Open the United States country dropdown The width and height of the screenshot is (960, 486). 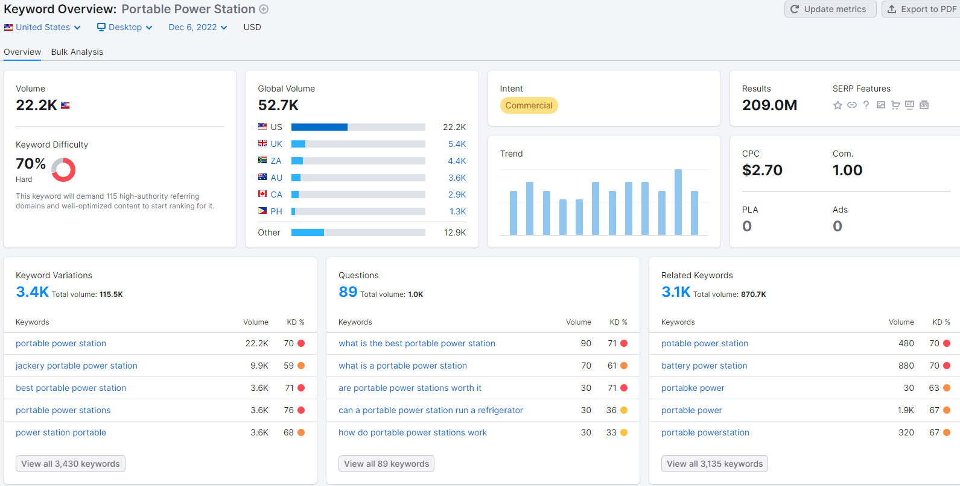point(42,27)
